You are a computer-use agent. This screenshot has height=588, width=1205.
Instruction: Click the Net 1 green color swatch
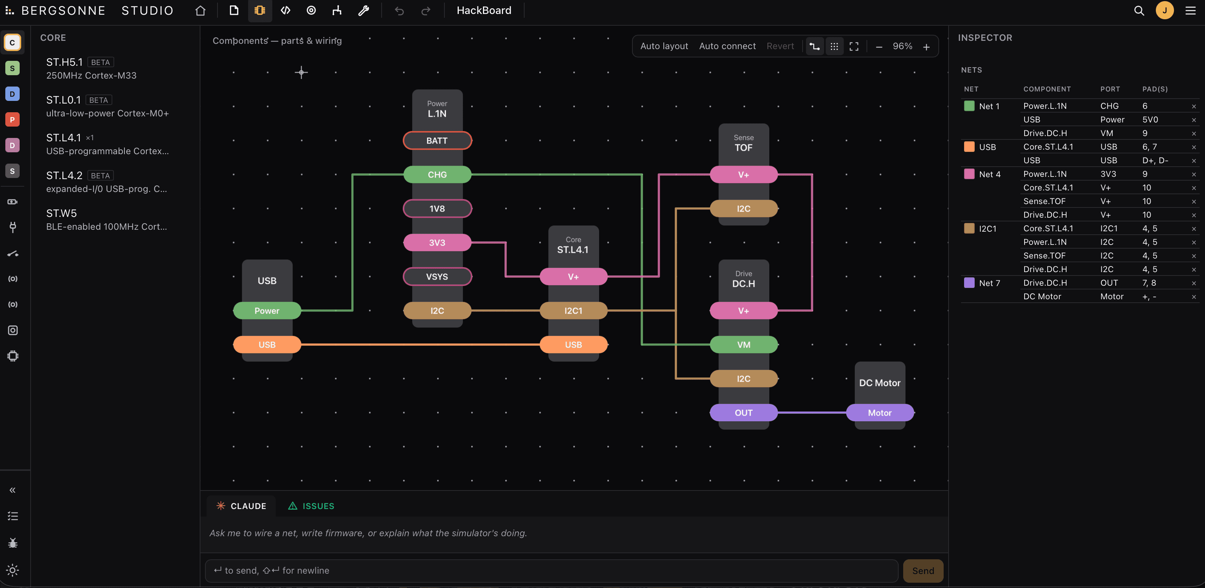(x=969, y=106)
